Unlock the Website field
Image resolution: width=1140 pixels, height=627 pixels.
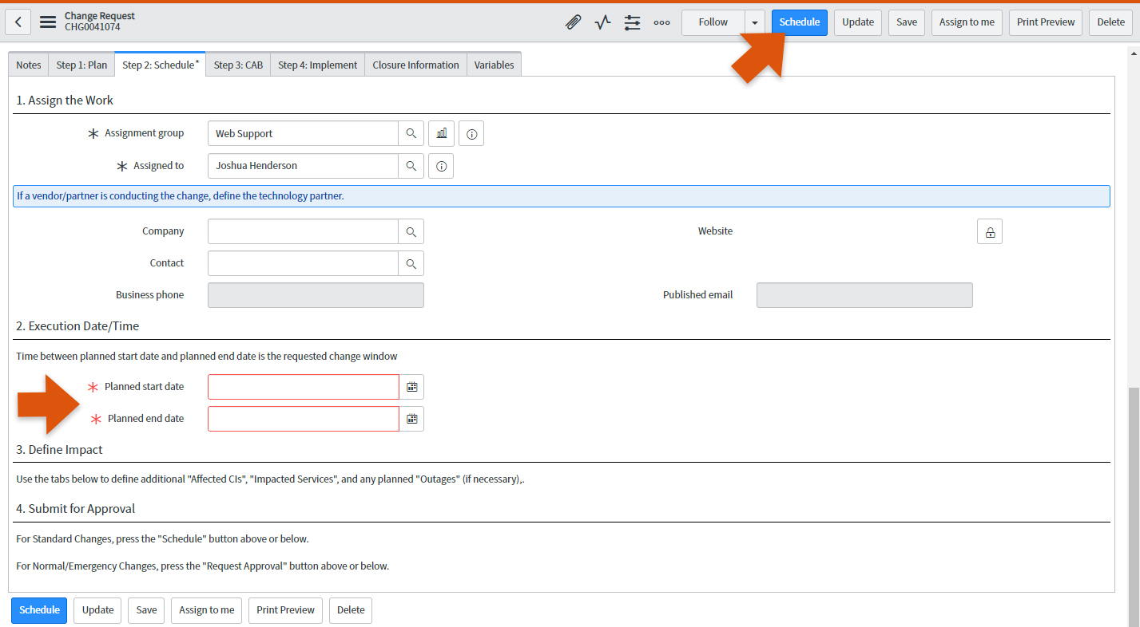coord(989,231)
